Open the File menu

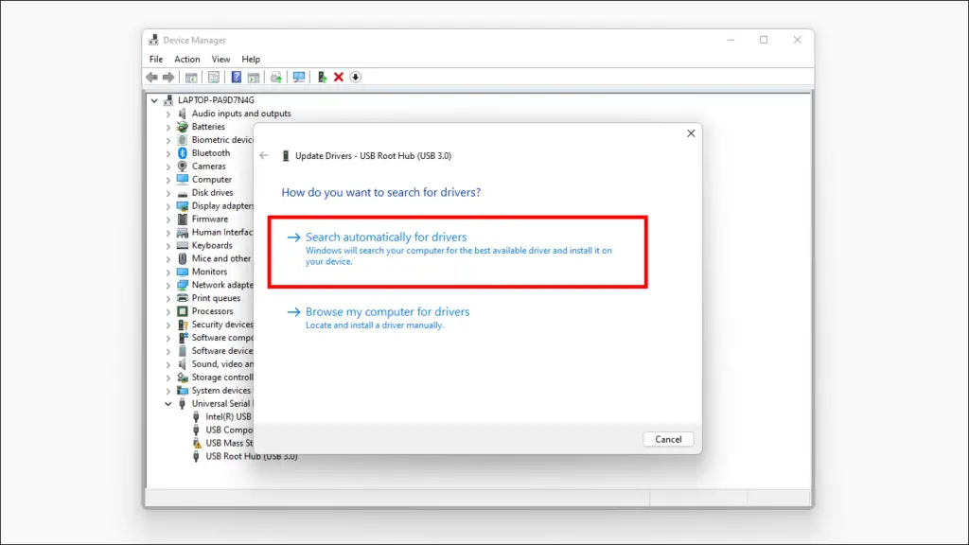156,60
